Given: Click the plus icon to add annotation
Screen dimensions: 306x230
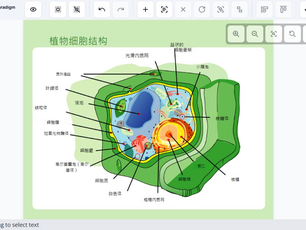Looking at the screenshot, I should click(145, 9).
